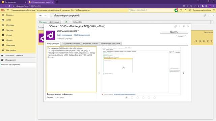Open Обсуждения panel

pos(18,60)
